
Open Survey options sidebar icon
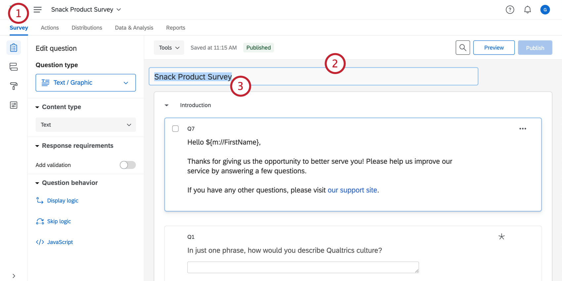(14, 105)
